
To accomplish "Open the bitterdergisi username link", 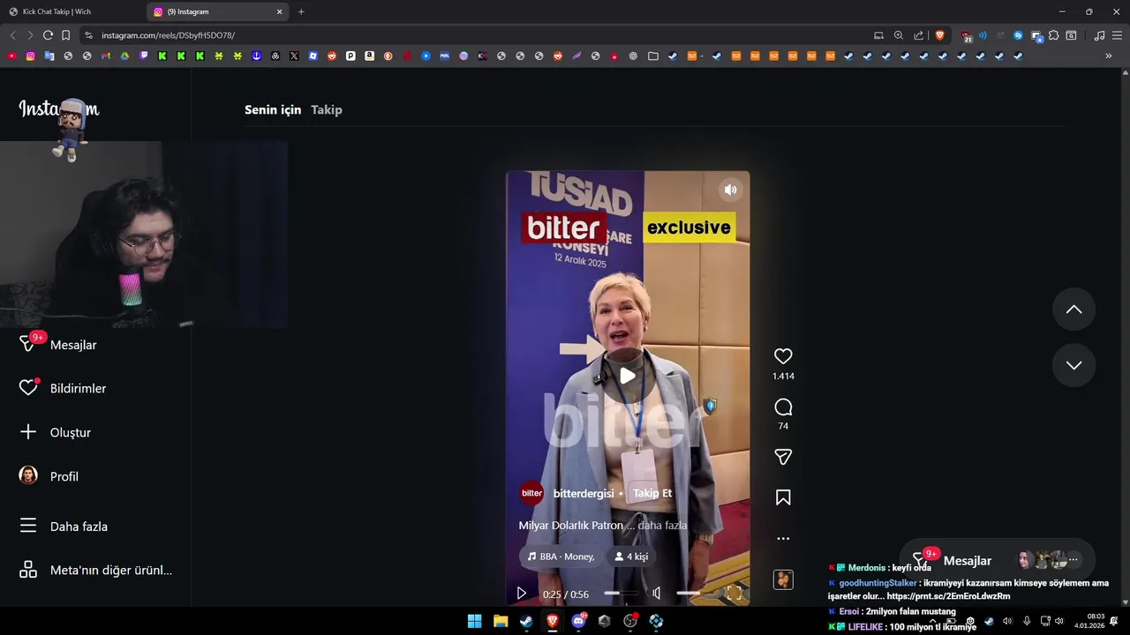I will click(x=584, y=494).
